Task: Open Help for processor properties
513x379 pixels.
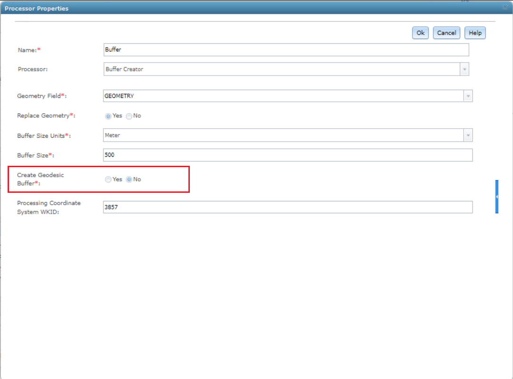Action: [x=475, y=33]
